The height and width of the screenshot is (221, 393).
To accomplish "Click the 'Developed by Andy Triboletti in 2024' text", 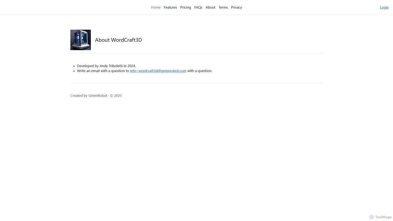I will pyautogui.click(x=107, y=66).
